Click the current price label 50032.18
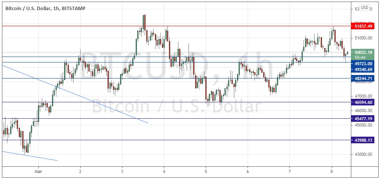 tap(364, 52)
